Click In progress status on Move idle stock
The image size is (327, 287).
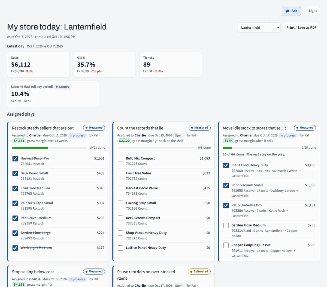[288, 136]
